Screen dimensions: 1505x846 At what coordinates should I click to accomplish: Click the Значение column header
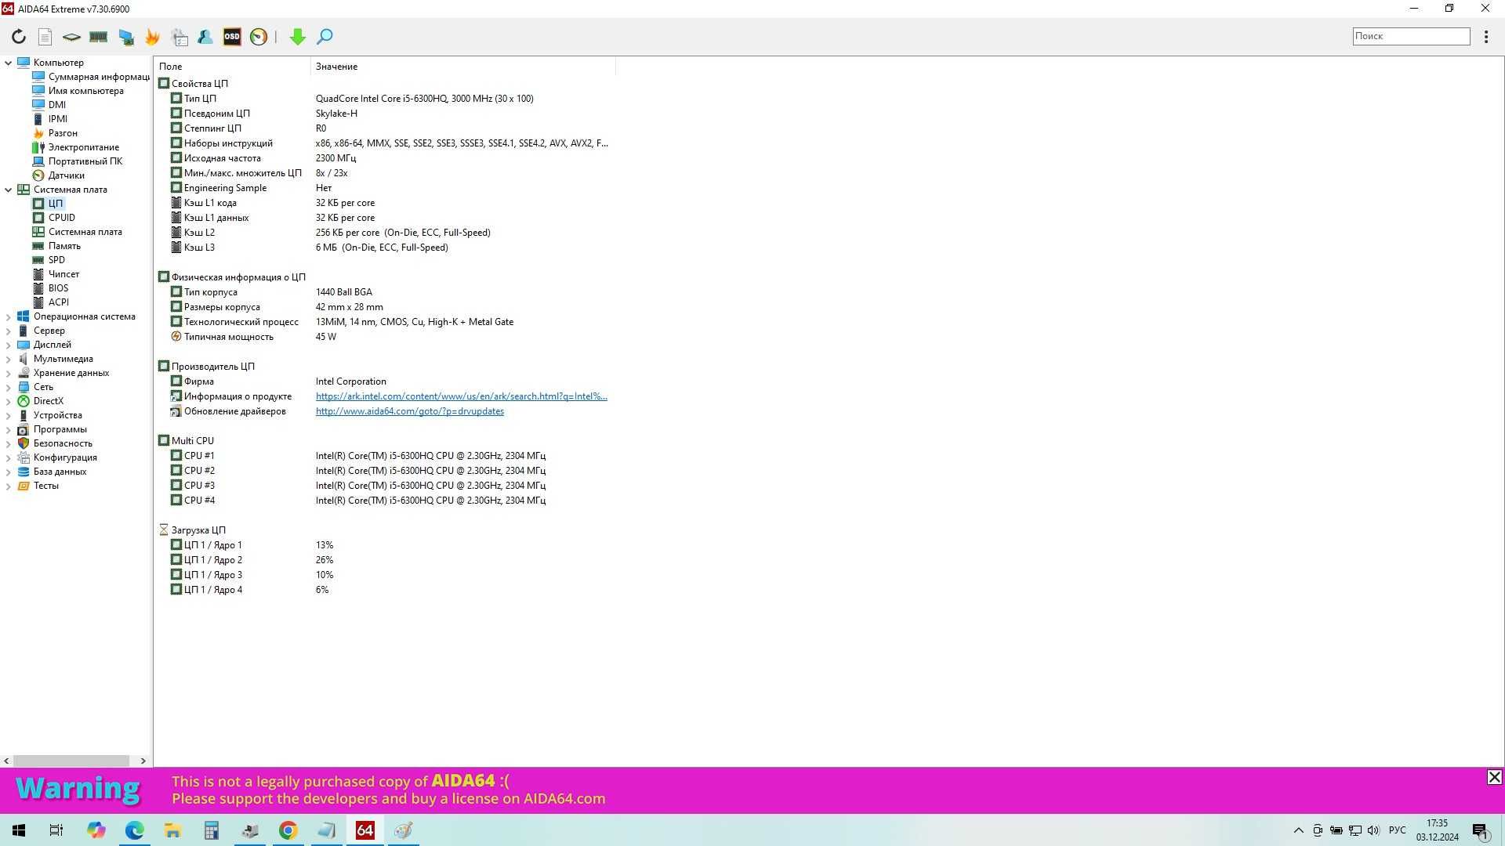click(x=462, y=67)
